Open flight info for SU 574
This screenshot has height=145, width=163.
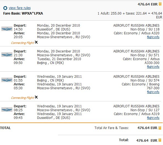(153, 92)
